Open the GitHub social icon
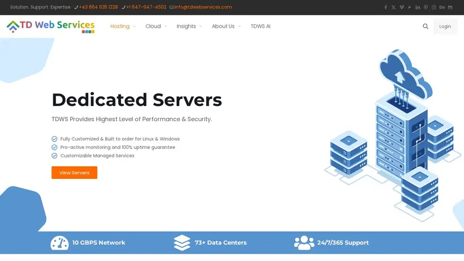The image size is (464, 261). point(450,7)
